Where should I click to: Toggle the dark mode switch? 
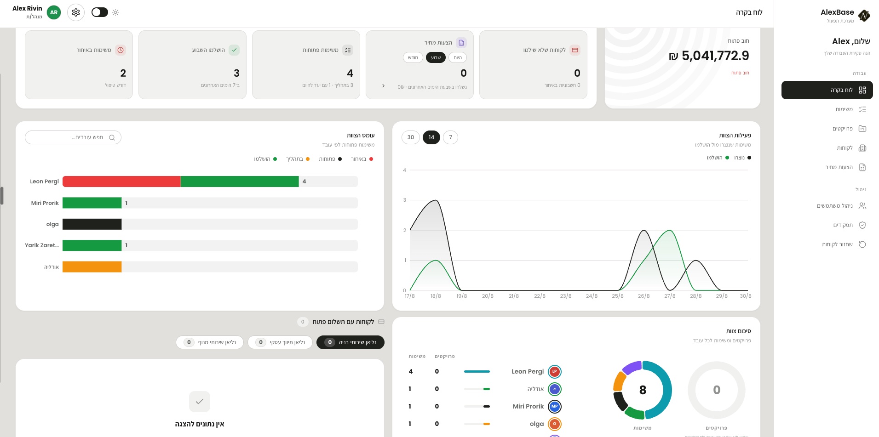click(100, 12)
